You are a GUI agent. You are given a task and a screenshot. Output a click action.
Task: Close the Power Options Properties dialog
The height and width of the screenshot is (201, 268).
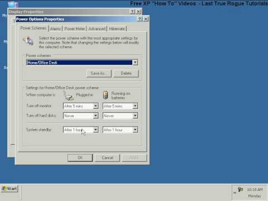(146, 19)
